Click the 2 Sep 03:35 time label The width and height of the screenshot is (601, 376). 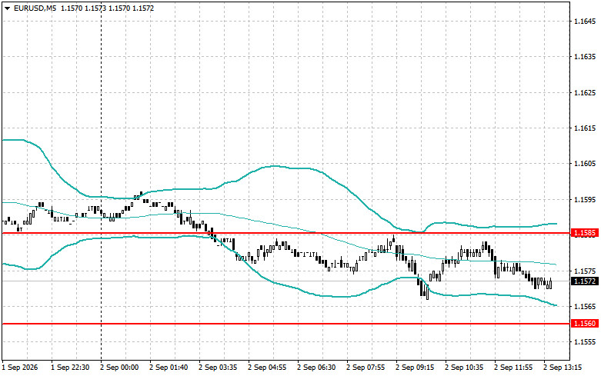(218, 368)
